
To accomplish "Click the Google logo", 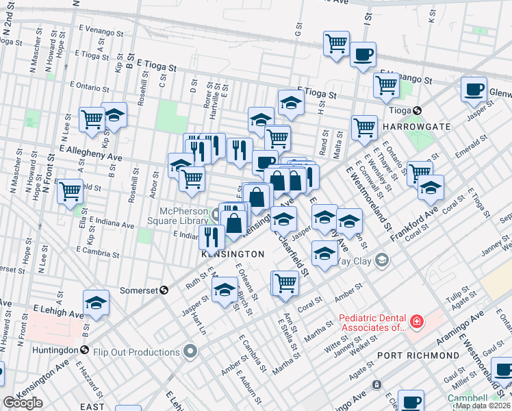I will [23, 403].
